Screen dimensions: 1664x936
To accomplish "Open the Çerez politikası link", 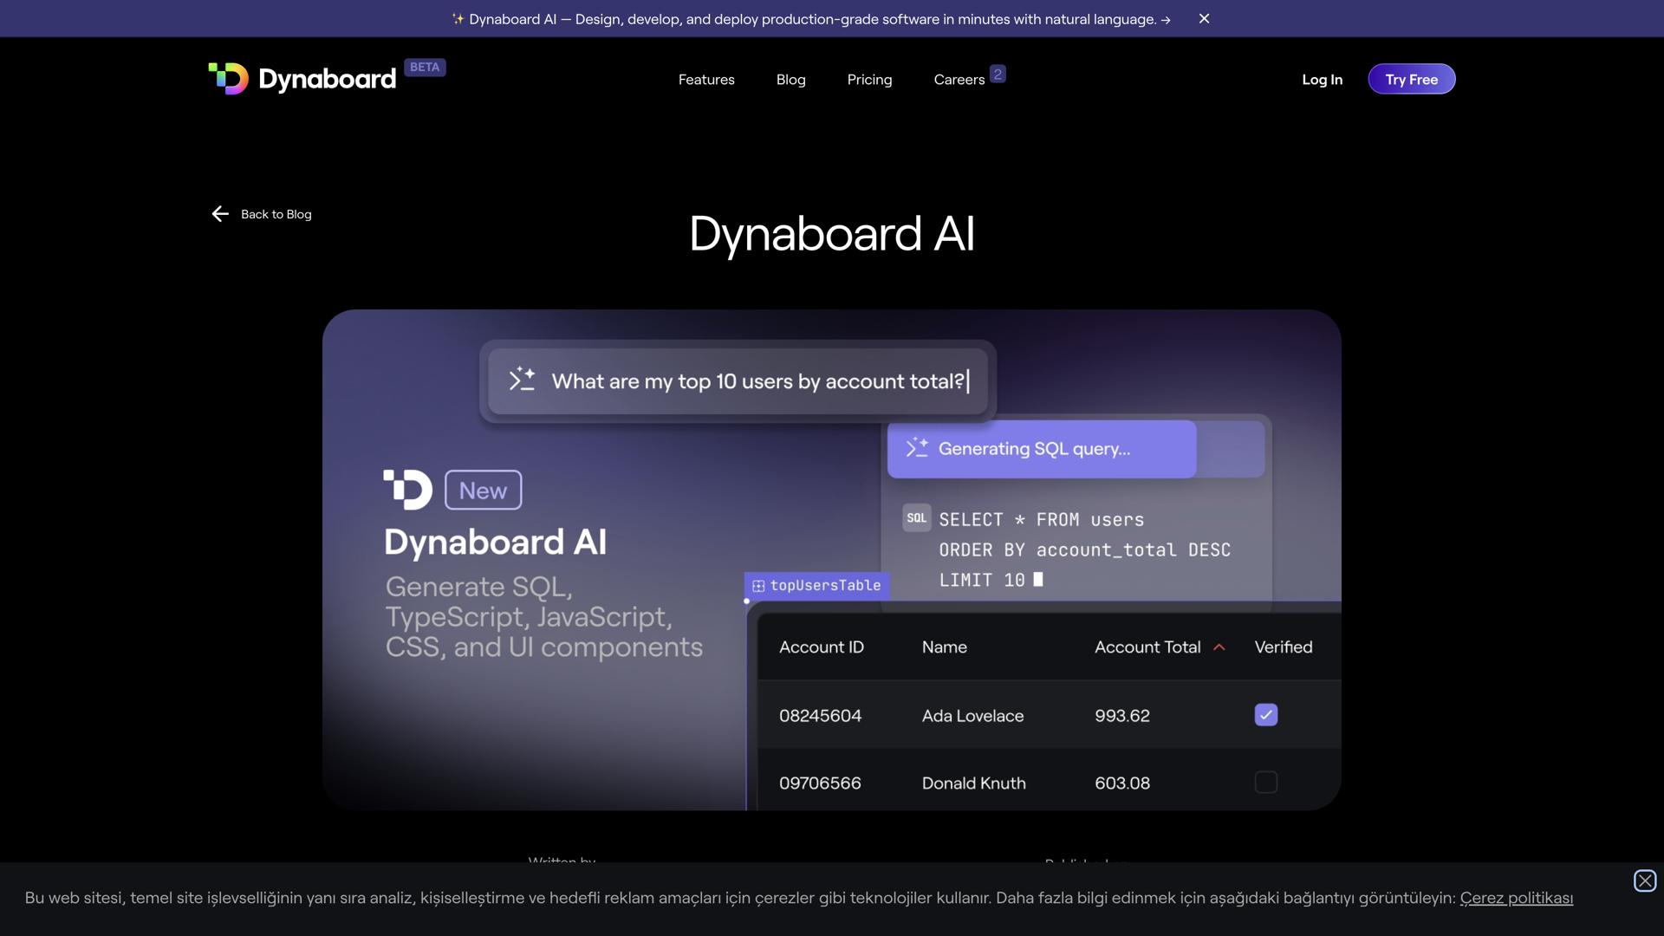I will coord(1515,898).
